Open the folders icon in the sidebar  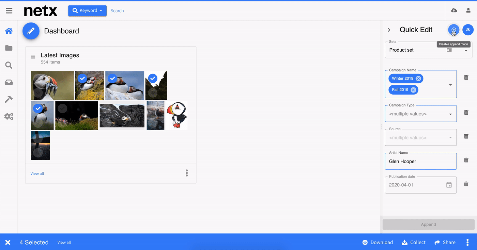9,48
